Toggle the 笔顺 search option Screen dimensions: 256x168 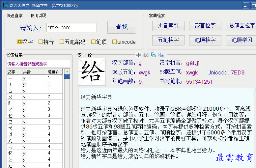tap(93, 42)
